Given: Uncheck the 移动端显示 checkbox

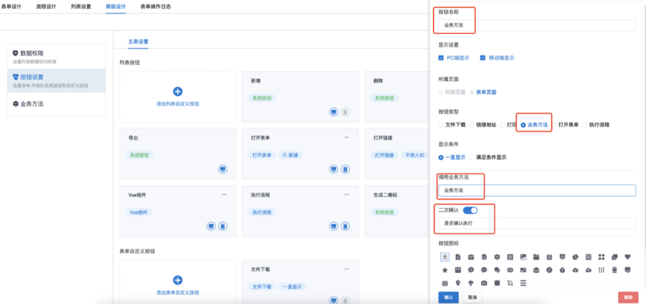Looking at the screenshot, I should pos(483,57).
